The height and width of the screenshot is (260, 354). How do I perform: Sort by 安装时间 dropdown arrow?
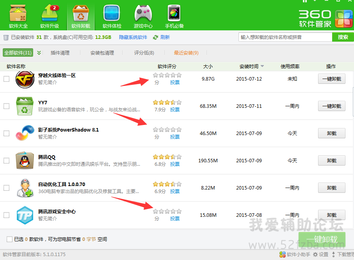pos(262,66)
